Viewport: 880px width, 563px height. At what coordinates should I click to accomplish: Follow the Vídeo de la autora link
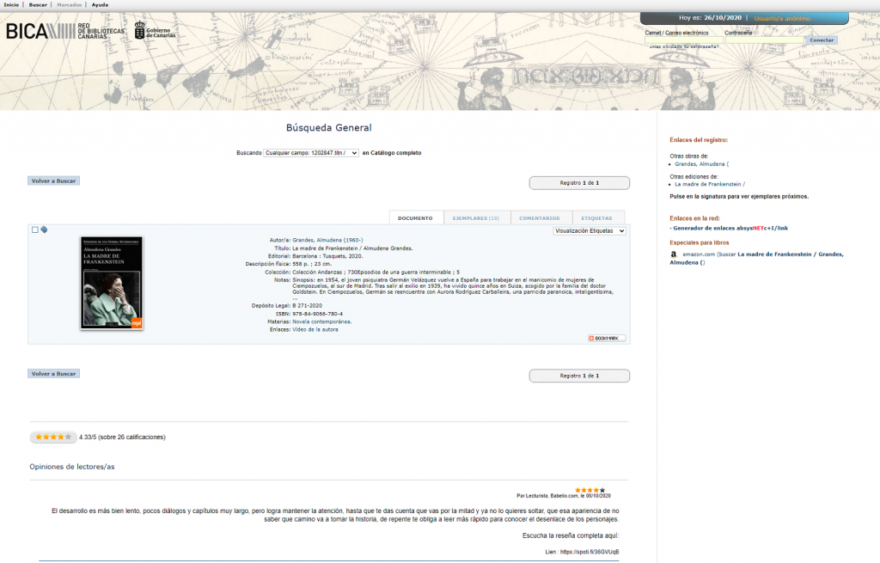coord(315,329)
